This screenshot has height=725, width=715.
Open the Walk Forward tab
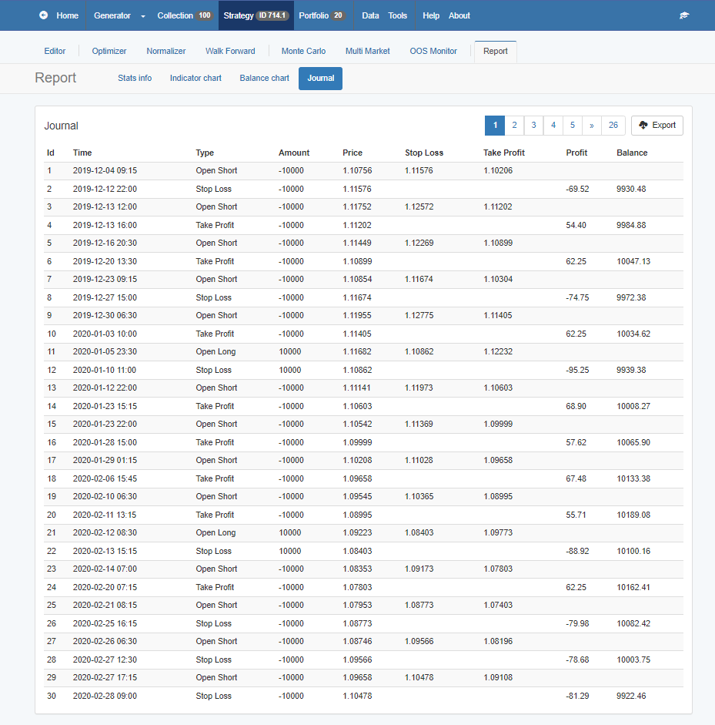click(x=230, y=51)
